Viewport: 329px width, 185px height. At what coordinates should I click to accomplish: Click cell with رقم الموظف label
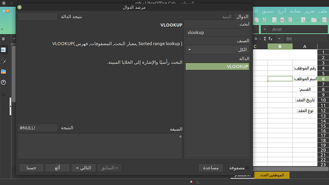(305, 68)
